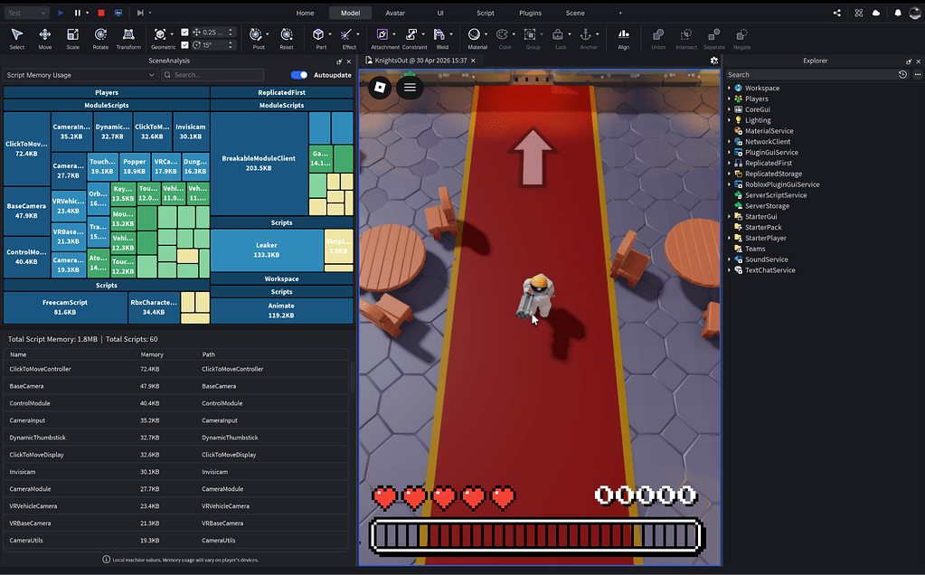The height and width of the screenshot is (575, 925).
Task: Click the Roblox logo button in game view
Action: [x=381, y=88]
